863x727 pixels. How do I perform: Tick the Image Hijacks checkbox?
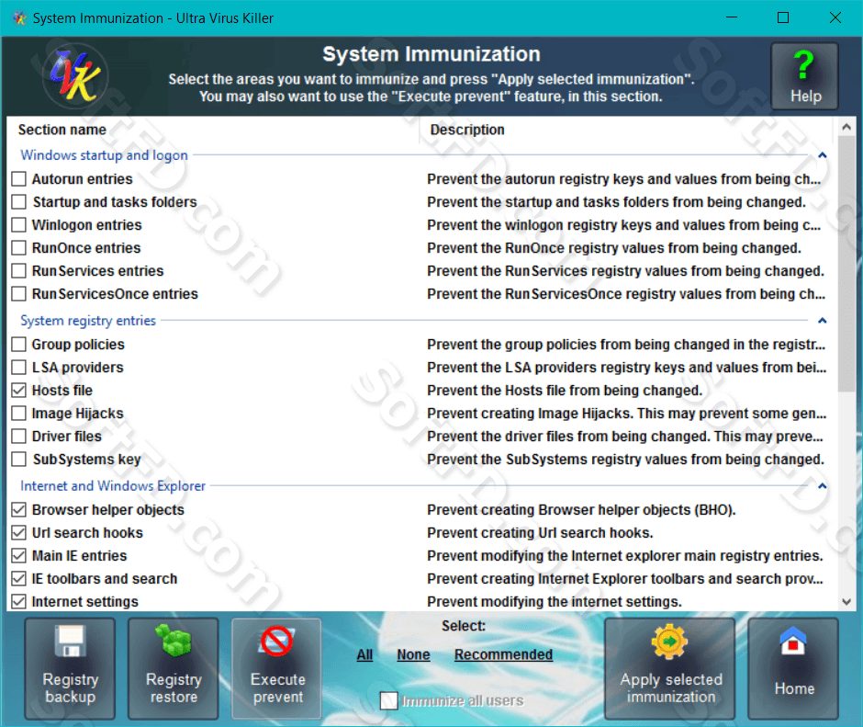[18, 414]
